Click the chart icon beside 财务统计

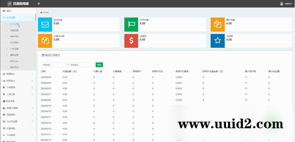click(4, 81)
